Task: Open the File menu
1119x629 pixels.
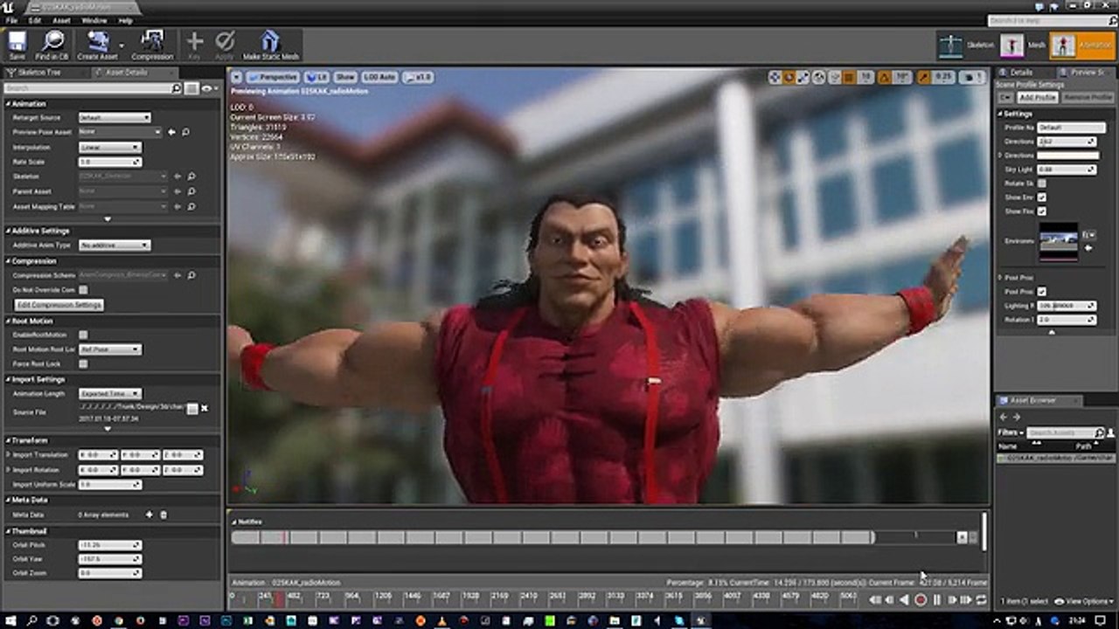Action: 11,20
